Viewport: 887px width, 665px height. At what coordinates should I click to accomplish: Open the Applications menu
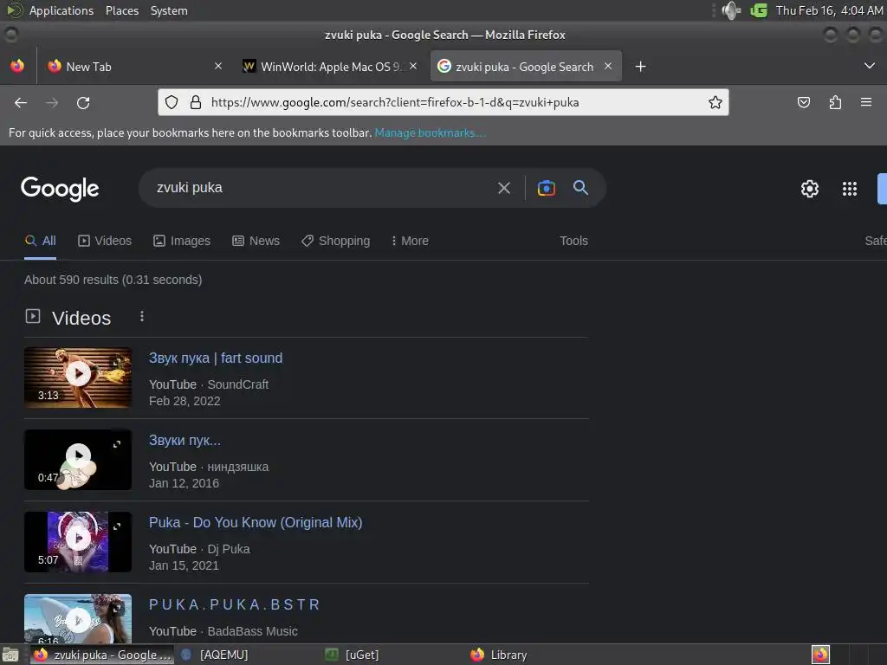click(62, 10)
